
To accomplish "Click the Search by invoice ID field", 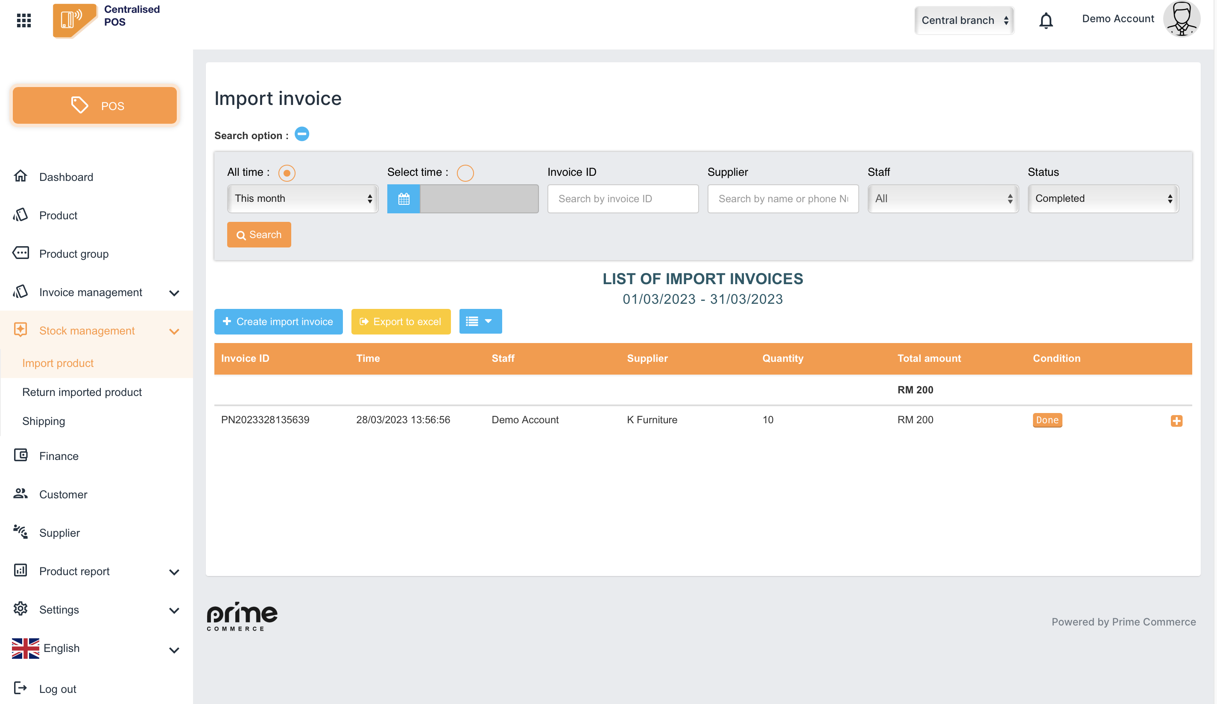I will 623,198.
